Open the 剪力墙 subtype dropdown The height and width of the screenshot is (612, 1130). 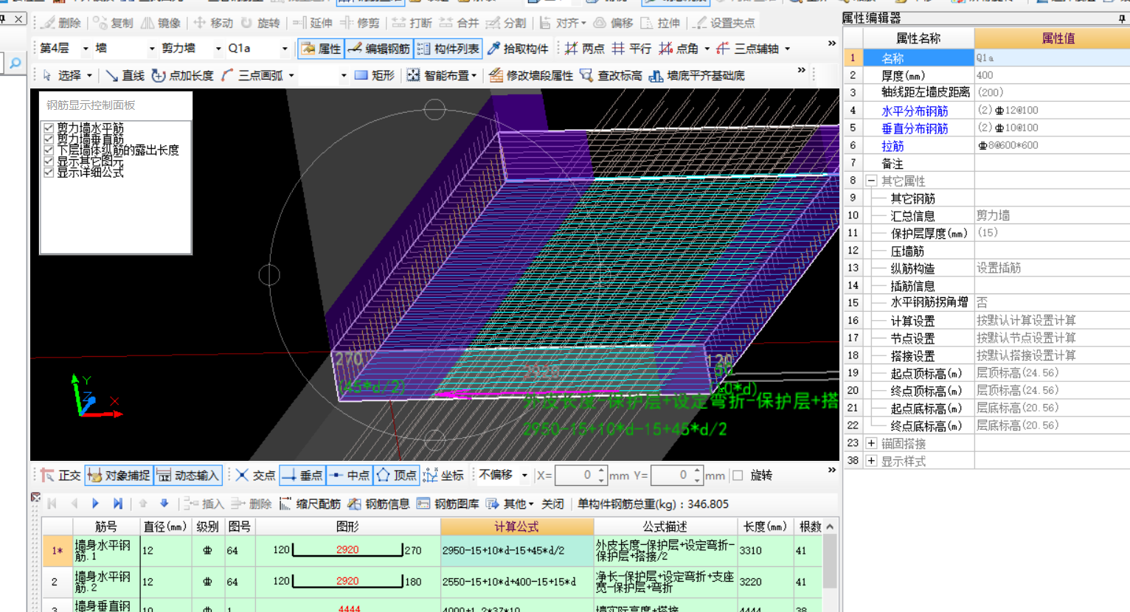point(218,49)
